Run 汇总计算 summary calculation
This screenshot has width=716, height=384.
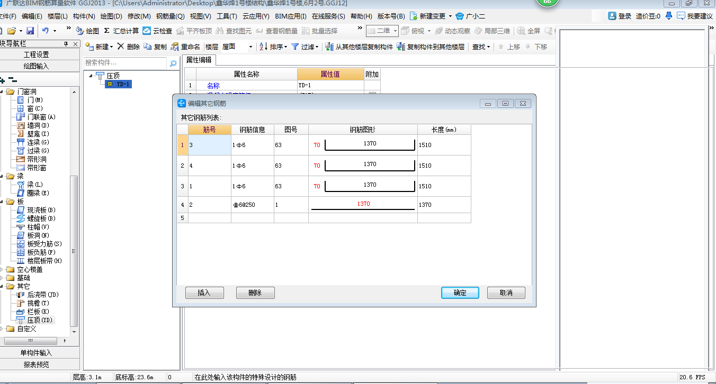tap(121, 31)
